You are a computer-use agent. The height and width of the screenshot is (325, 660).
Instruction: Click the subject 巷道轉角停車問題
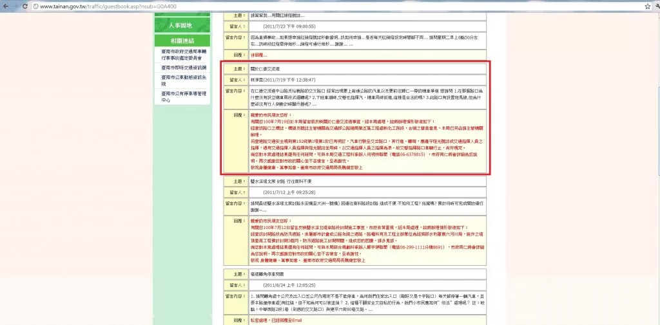[267, 274]
